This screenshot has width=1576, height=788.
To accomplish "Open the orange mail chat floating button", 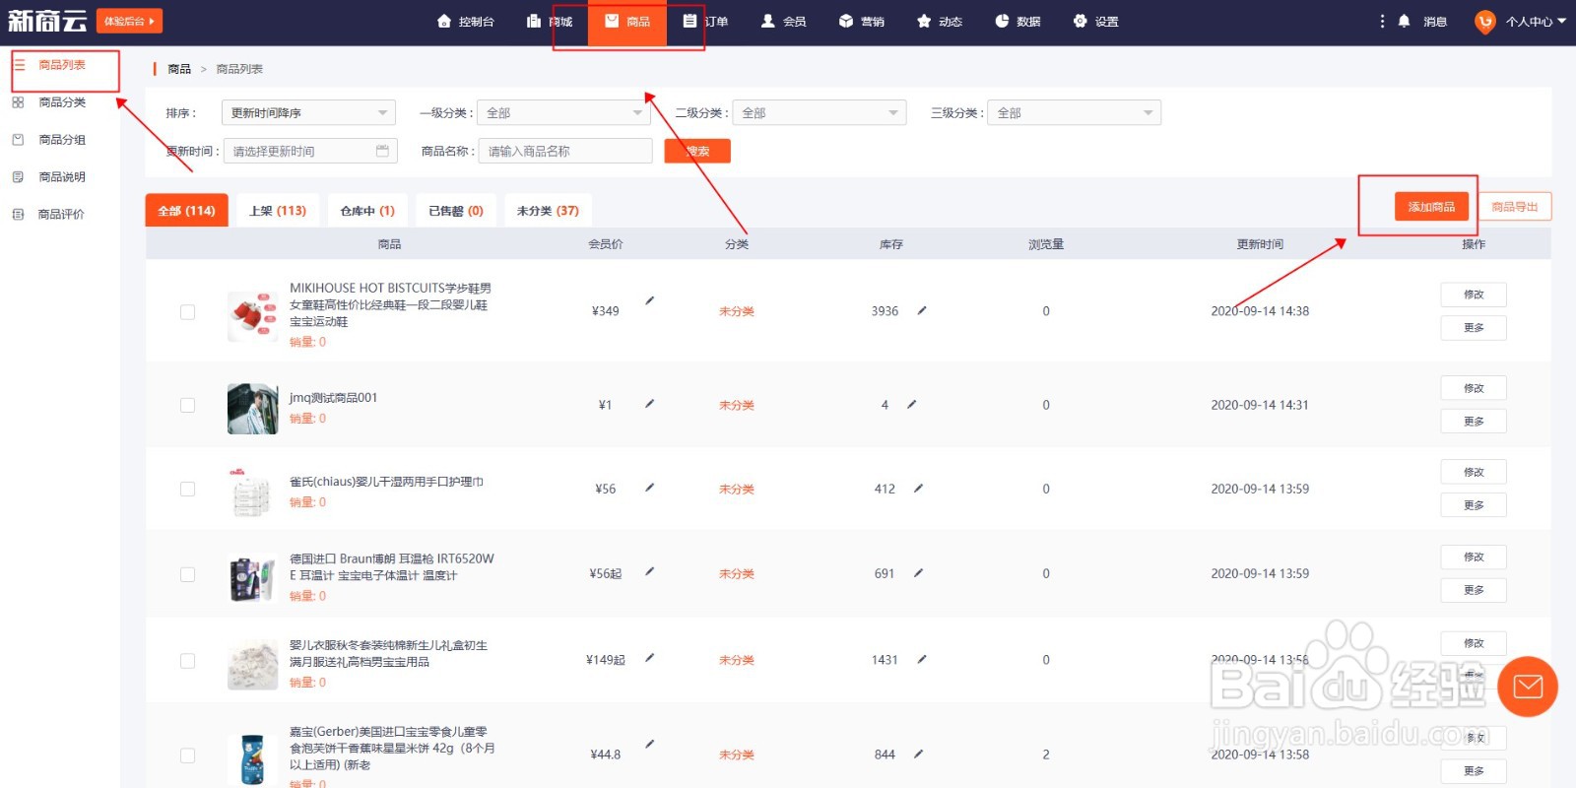I will pos(1528,686).
